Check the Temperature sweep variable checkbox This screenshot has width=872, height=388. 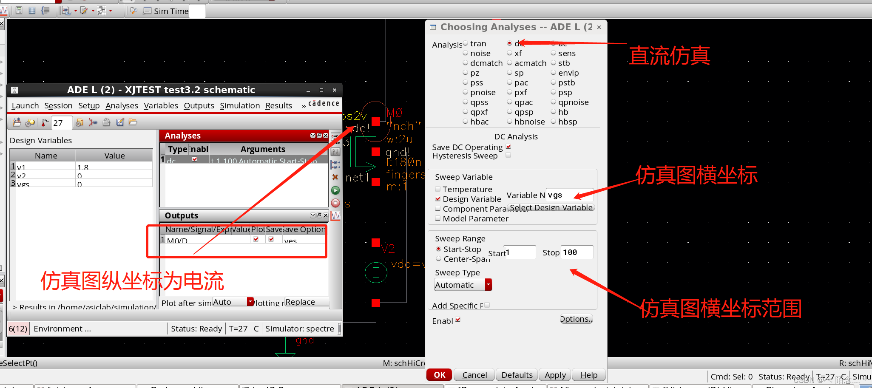438,189
